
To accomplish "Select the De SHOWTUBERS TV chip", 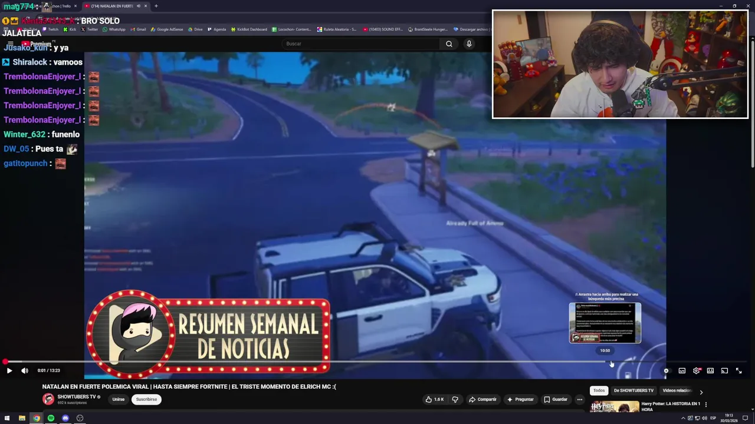I will coord(633,390).
